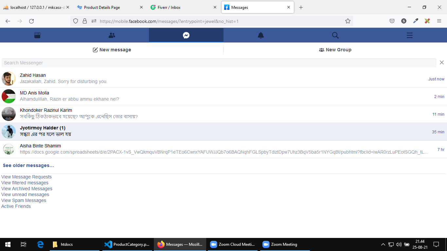
Task: Click Aisha Binte Shamim's profile thumbnail
Action: (9, 149)
